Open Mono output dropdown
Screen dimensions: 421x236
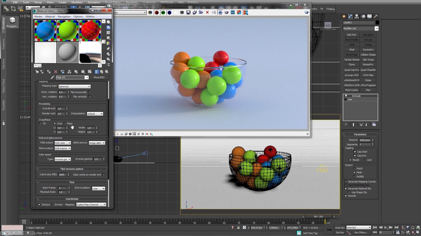click(62, 148)
